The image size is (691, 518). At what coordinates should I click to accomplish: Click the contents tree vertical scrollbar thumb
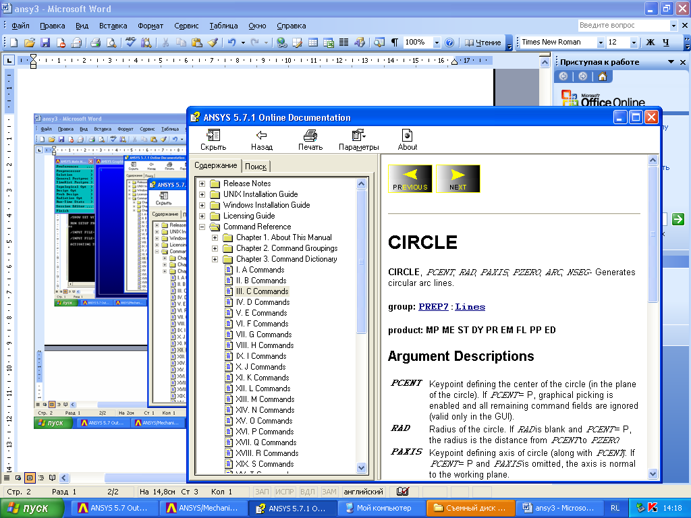(362, 262)
